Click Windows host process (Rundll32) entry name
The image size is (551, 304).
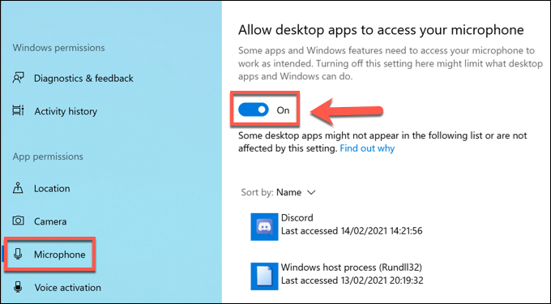coord(352,267)
